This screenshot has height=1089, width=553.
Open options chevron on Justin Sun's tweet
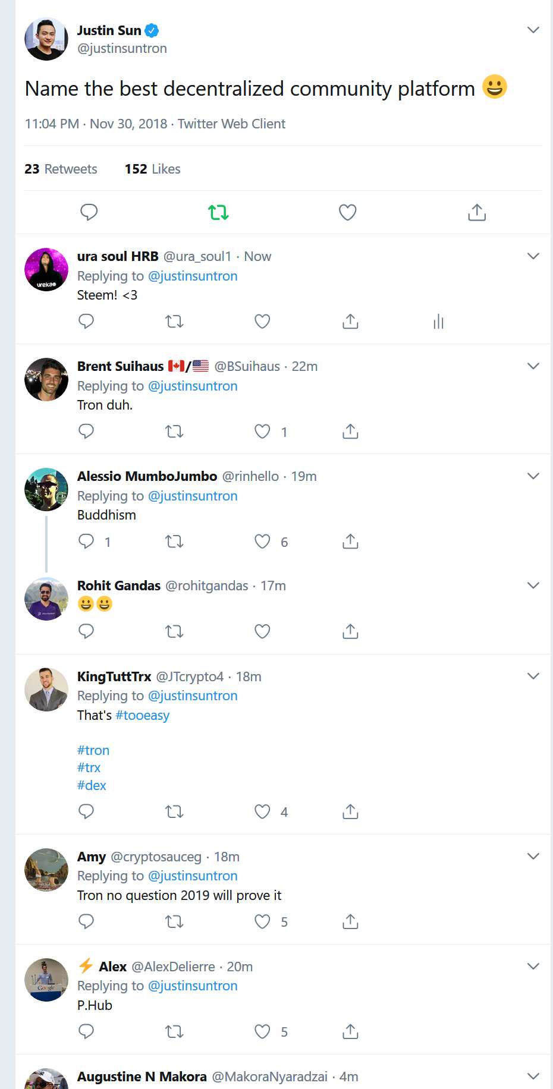(533, 30)
